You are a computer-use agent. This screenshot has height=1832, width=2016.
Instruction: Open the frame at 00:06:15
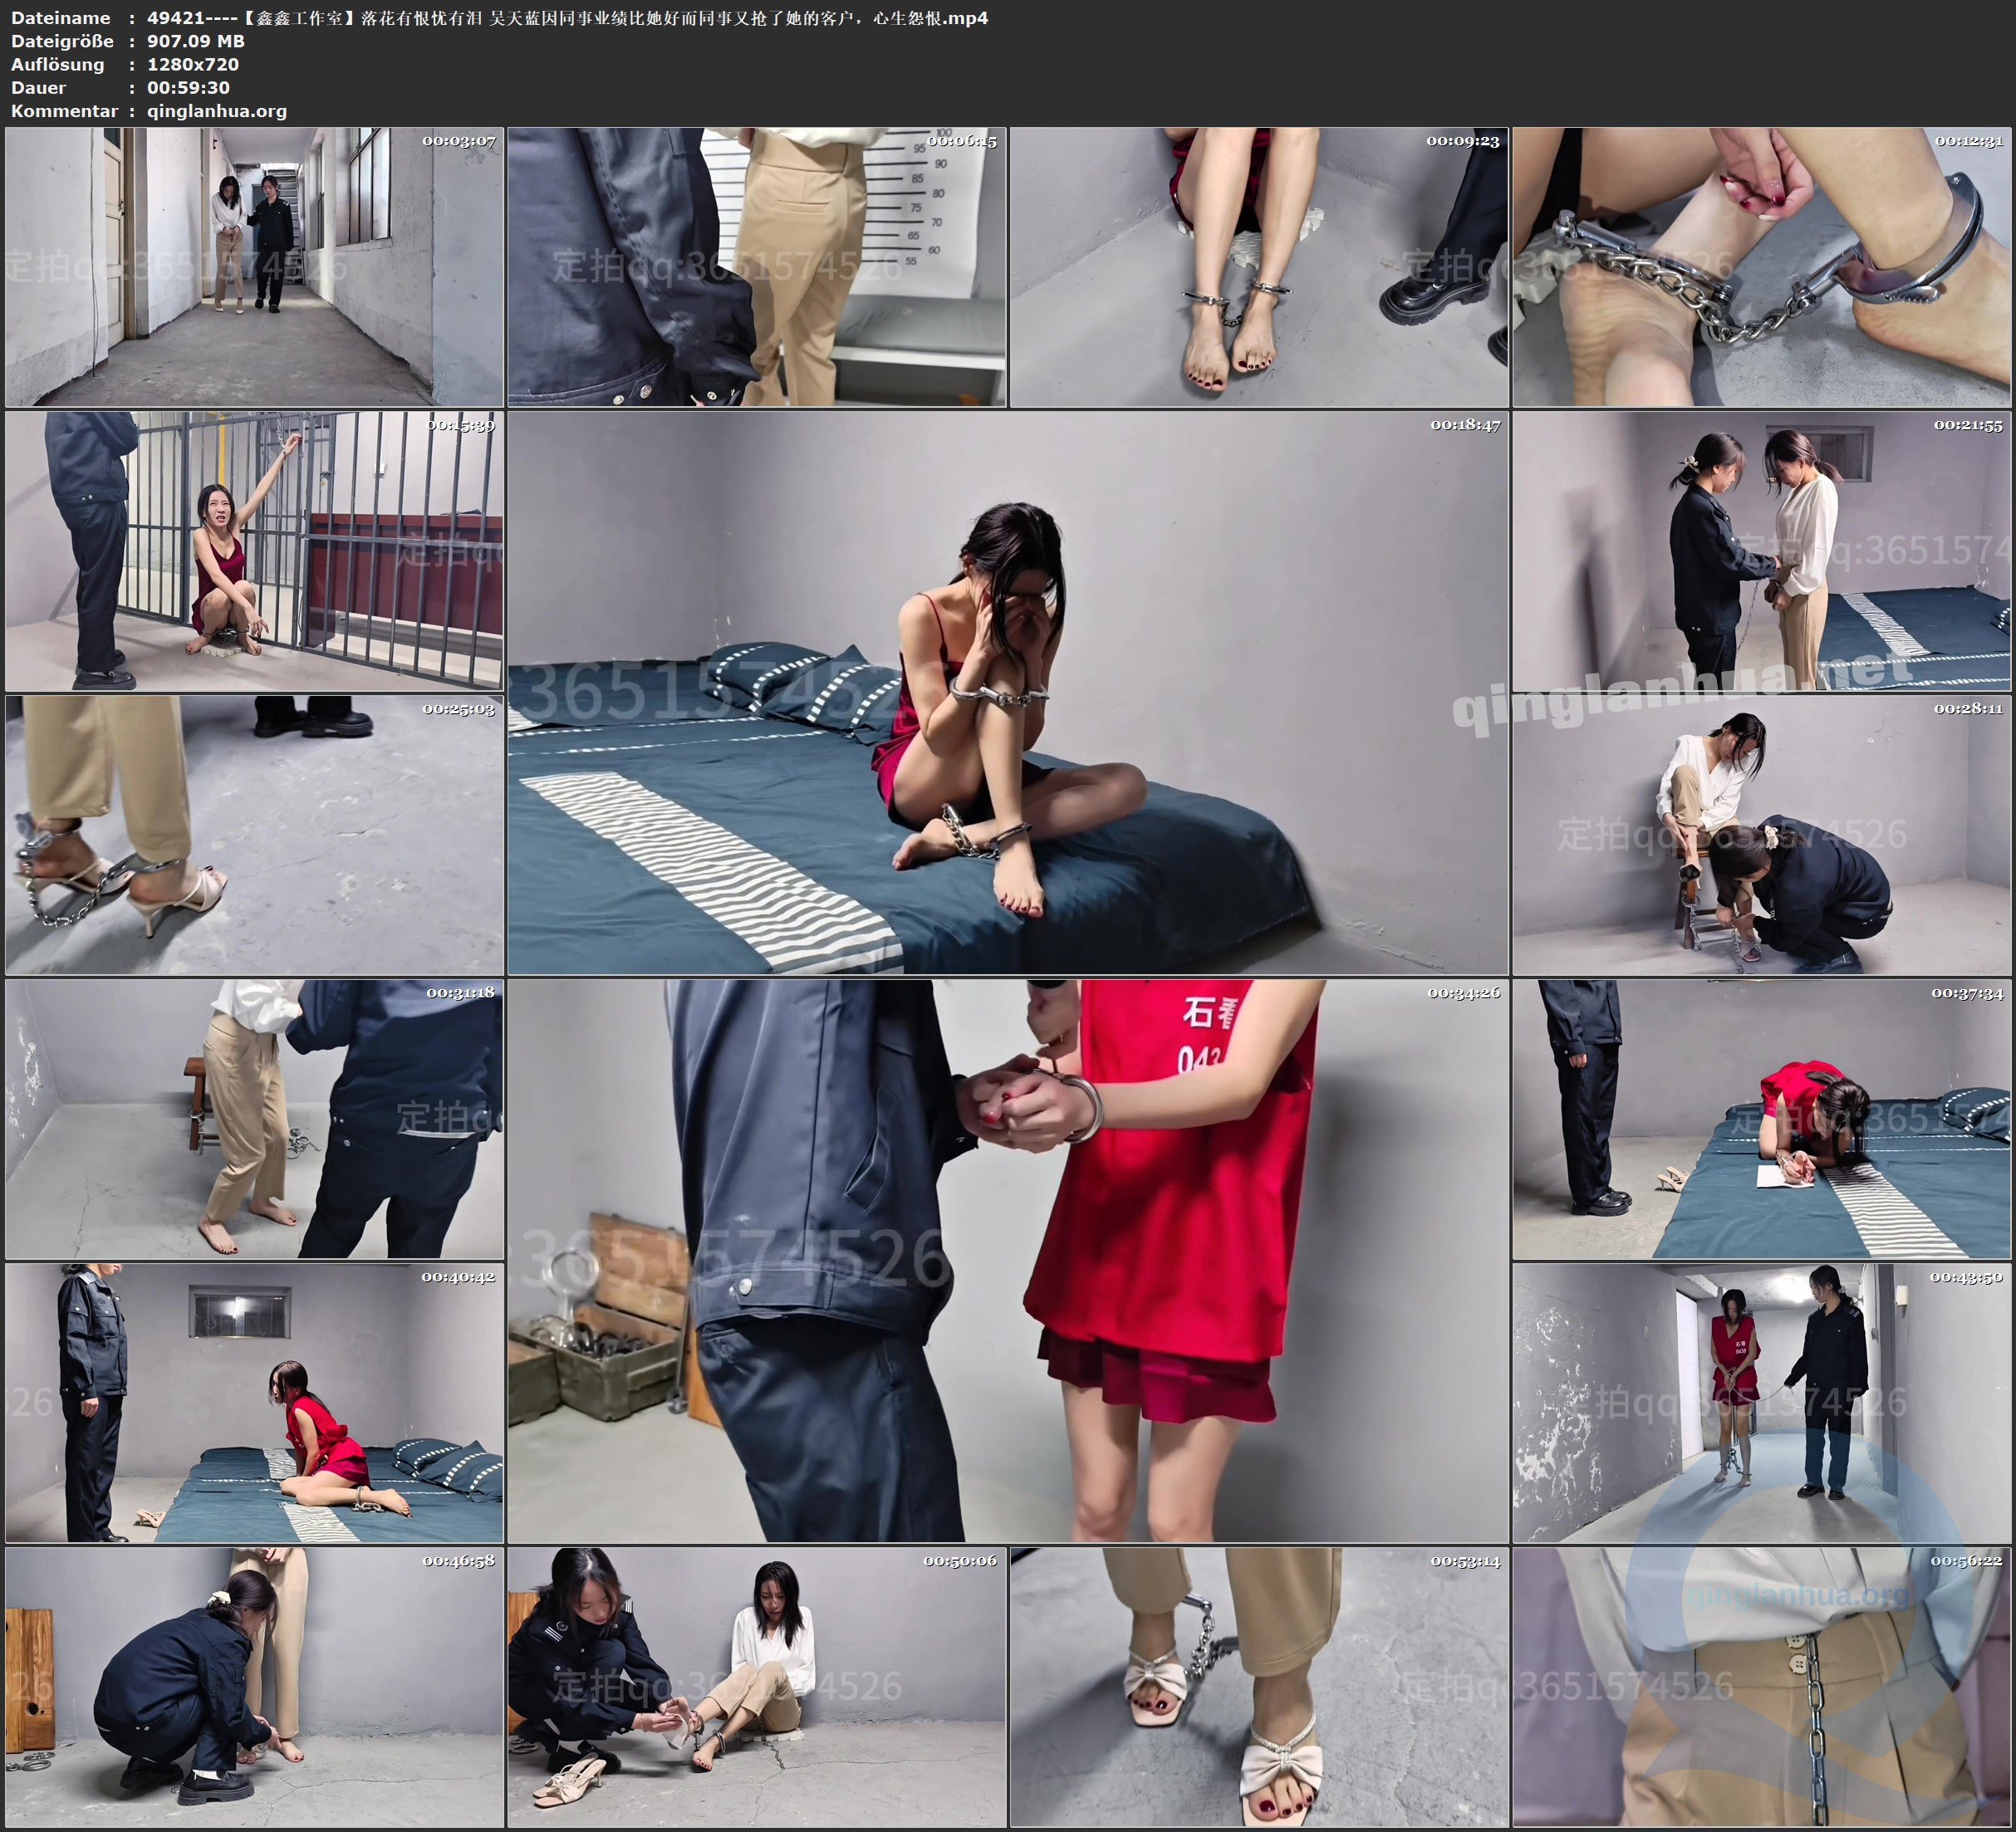tap(756, 266)
